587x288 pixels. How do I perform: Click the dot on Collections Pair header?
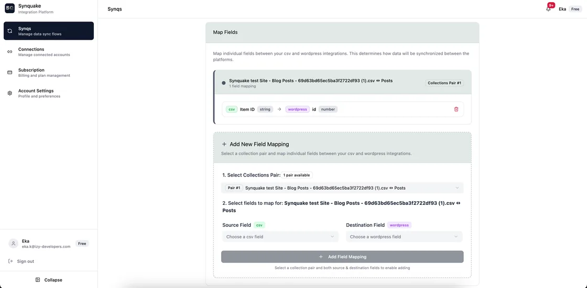click(x=224, y=83)
